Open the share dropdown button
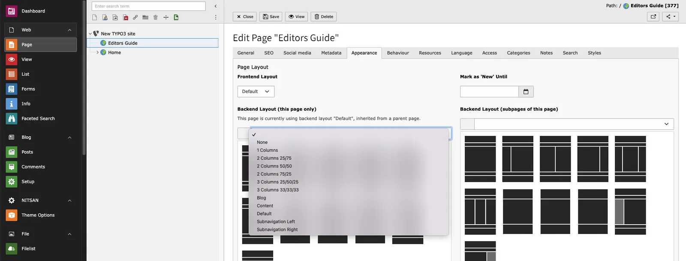Image resolution: width=686 pixels, height=261 pixels. click(x=671, y=17)
